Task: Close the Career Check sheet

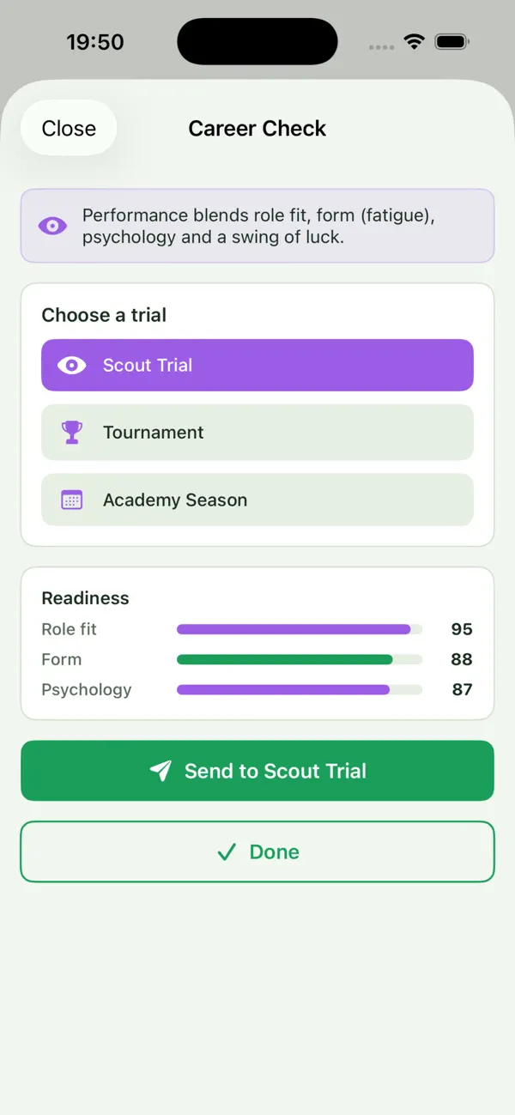Action: point(69,128)
